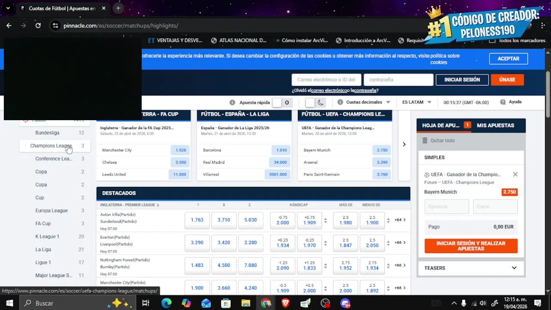This screenshot has width=551, height=310.
Task: Open the tab search dropdown in the title bar
Action: point(8,8)
